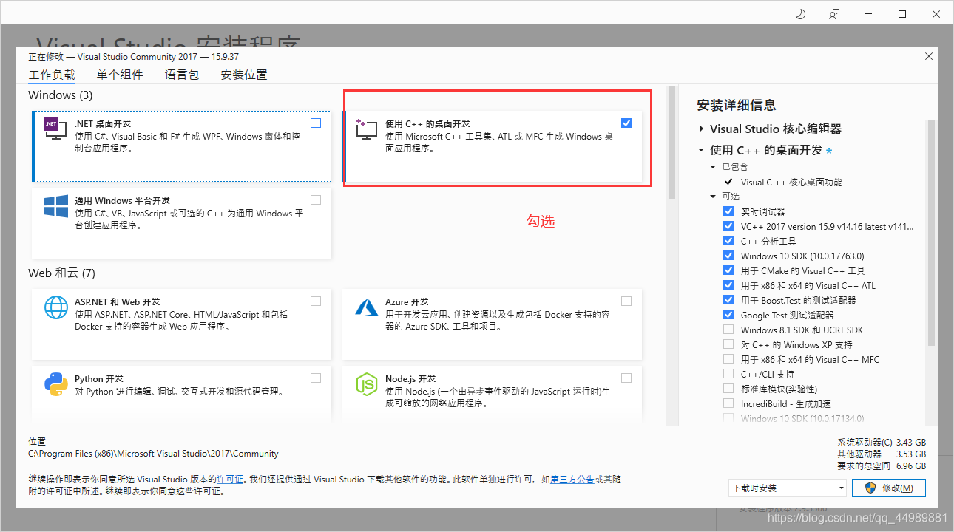Uncheck 用于 CMake 的 Visual C++ 工具
The image size is (954, 532).
[728, 270]
